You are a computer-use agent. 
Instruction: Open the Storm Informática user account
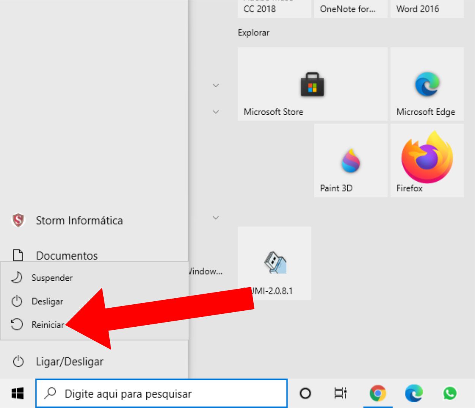[x=94, y=220]
